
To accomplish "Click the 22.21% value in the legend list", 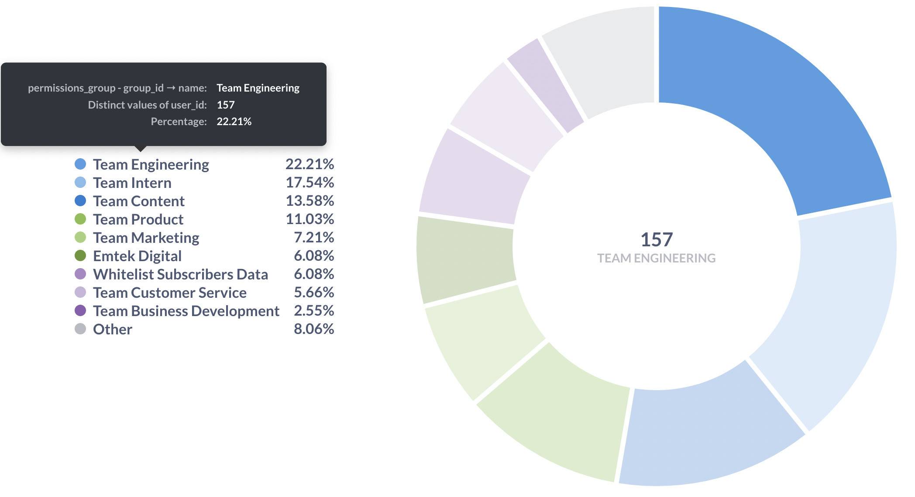I will (310, 164).
